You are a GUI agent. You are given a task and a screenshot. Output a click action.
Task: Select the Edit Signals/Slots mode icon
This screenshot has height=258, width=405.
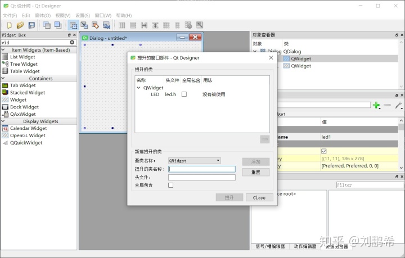tap(84, 25)
